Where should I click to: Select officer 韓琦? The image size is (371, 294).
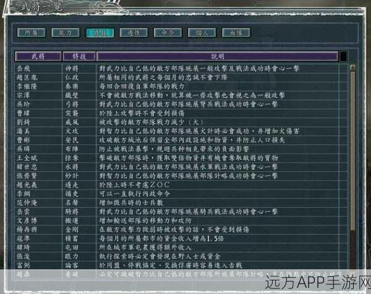point(23,248)
